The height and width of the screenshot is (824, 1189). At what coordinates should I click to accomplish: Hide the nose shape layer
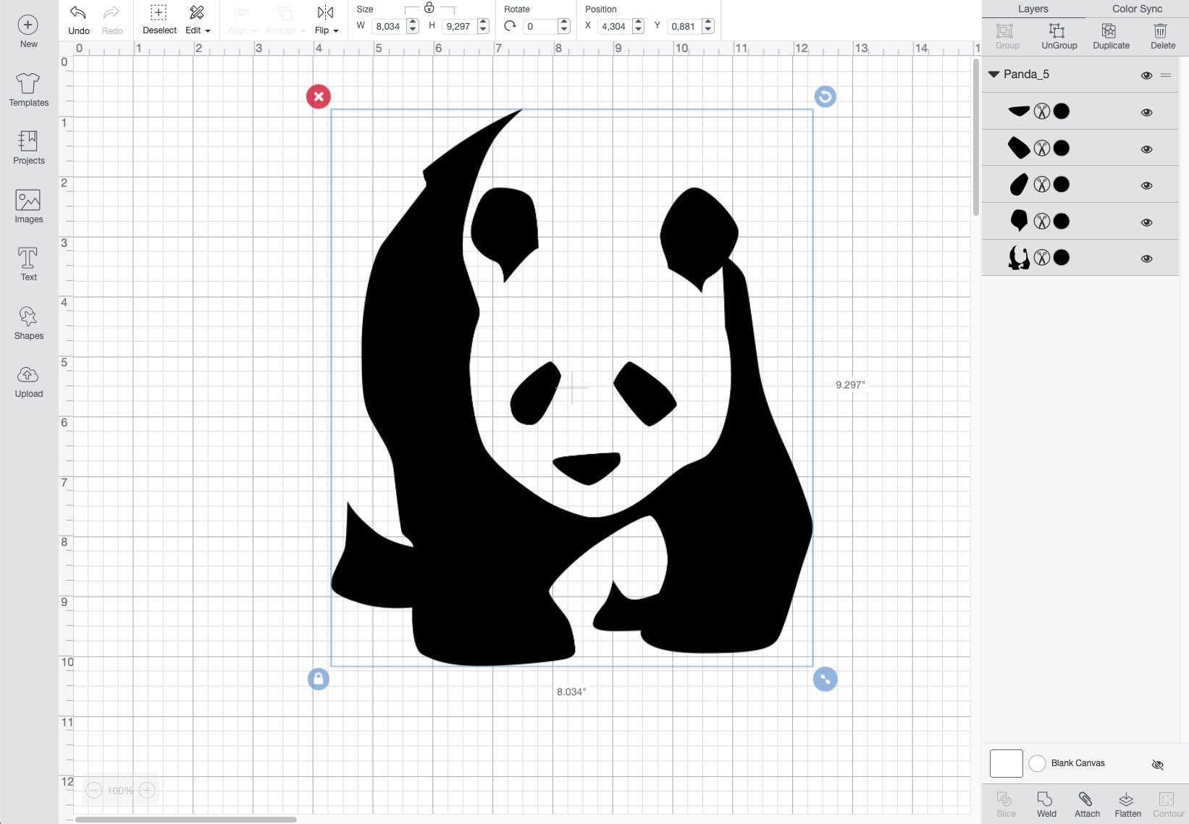click(1146, 112)
